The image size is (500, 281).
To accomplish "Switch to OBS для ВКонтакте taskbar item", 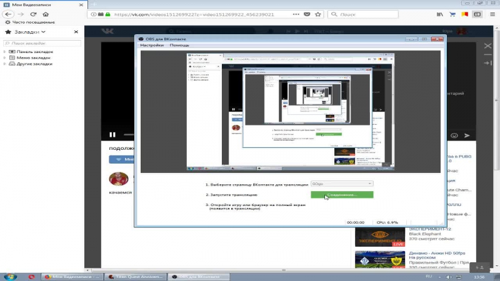I will coord(198,277).
